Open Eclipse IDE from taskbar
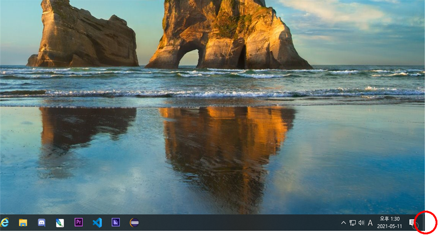 point(134,223)
